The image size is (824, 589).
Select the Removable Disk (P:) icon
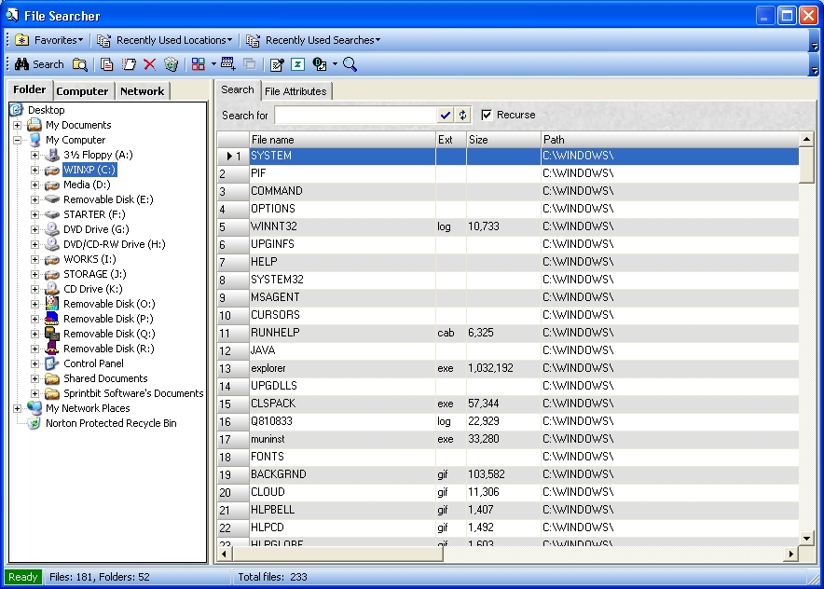coord(52,319)
